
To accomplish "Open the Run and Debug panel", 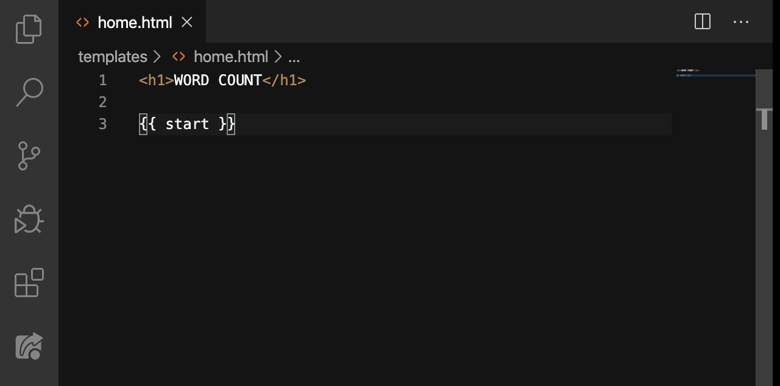I will click(29, 220).
